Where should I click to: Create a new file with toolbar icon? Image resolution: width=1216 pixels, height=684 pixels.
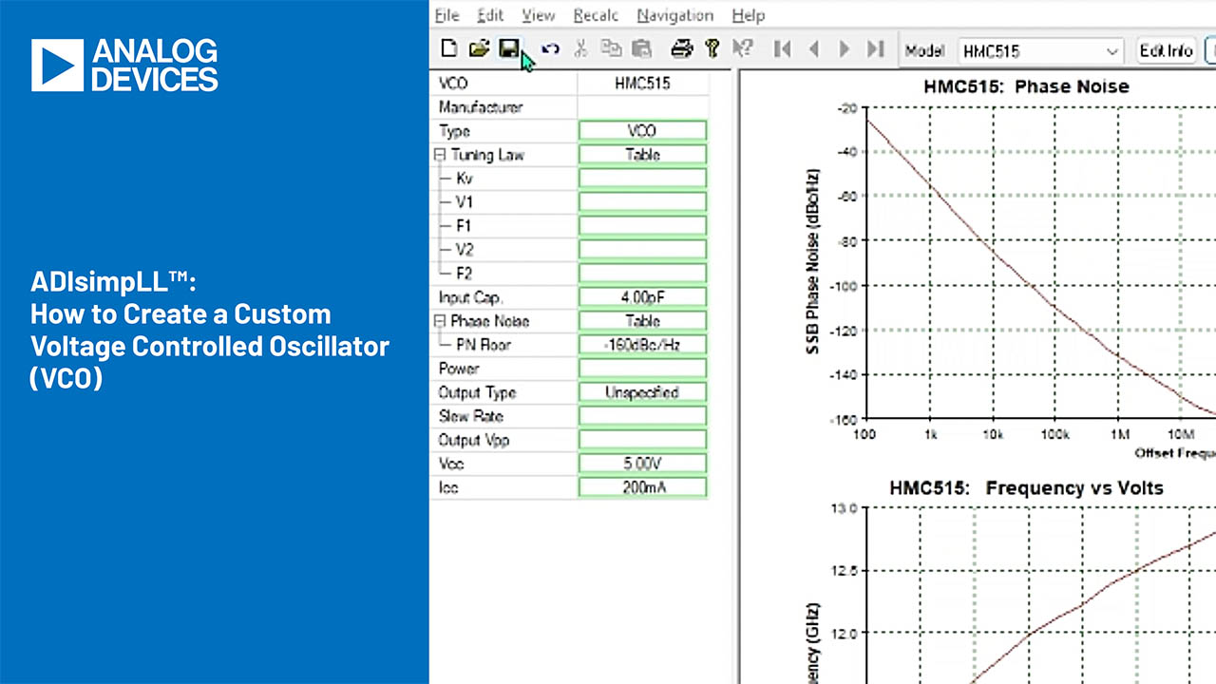pyautogui.click(x=449, y=49)
